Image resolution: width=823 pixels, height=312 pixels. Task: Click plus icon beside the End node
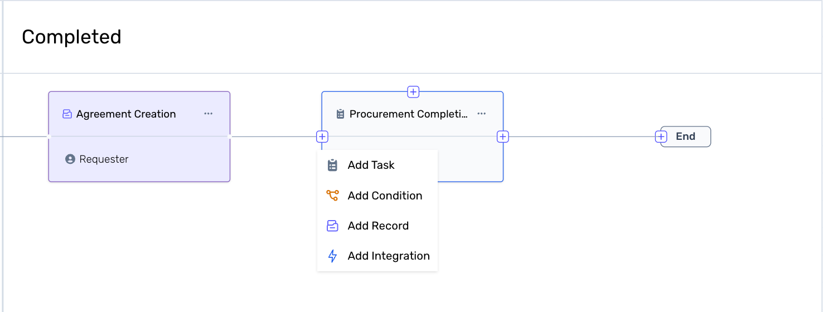[661, 136]
